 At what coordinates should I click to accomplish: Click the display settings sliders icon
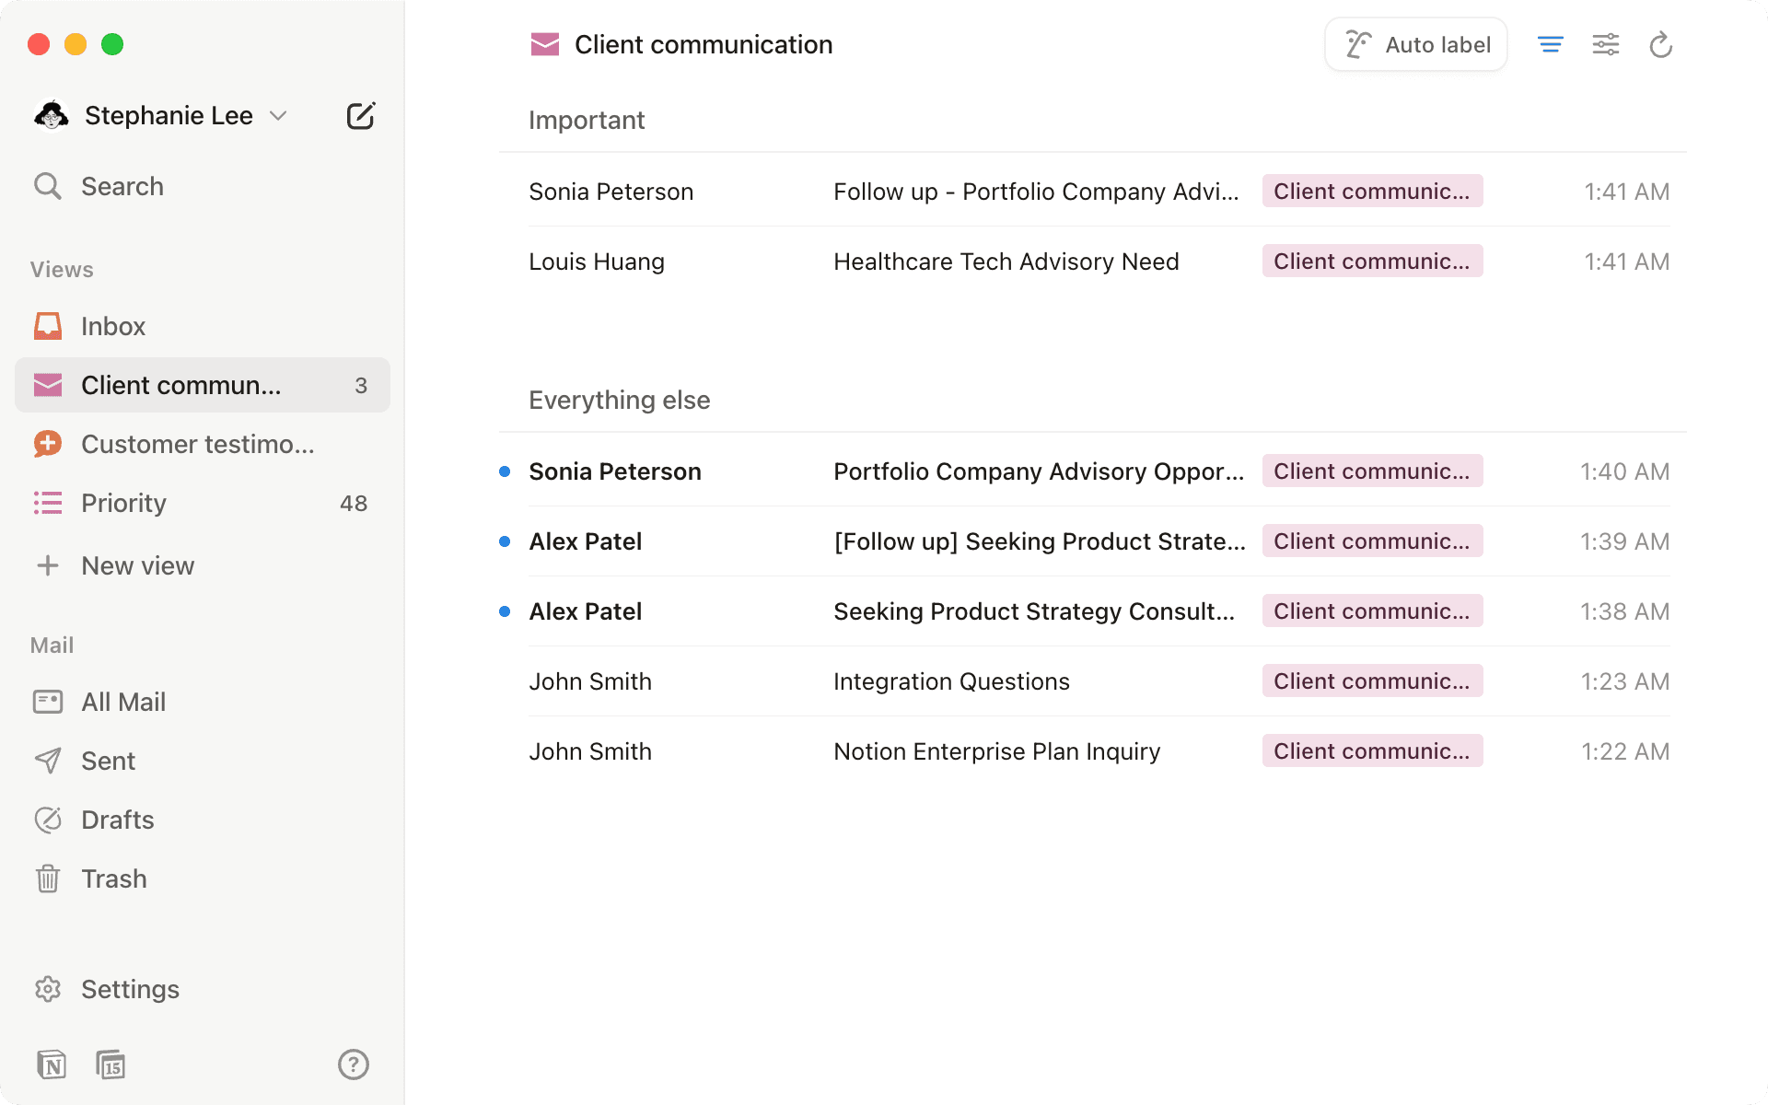[1605, 43]
